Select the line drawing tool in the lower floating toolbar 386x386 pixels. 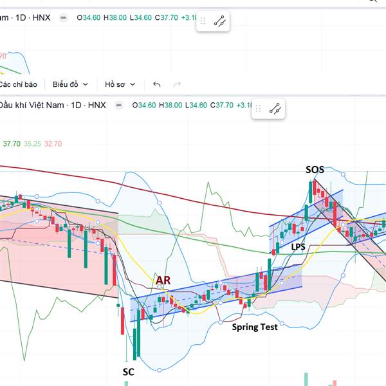[275, 109]
